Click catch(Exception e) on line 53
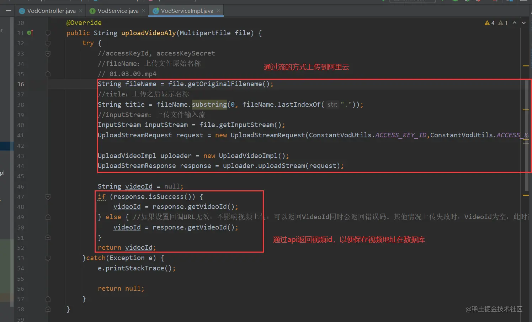The width and height of the screenshot is (532, 322). pos(121,258)
